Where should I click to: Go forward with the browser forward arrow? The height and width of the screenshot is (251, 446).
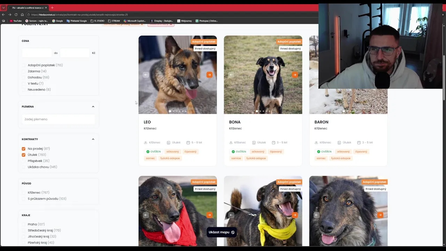point(10,15)
